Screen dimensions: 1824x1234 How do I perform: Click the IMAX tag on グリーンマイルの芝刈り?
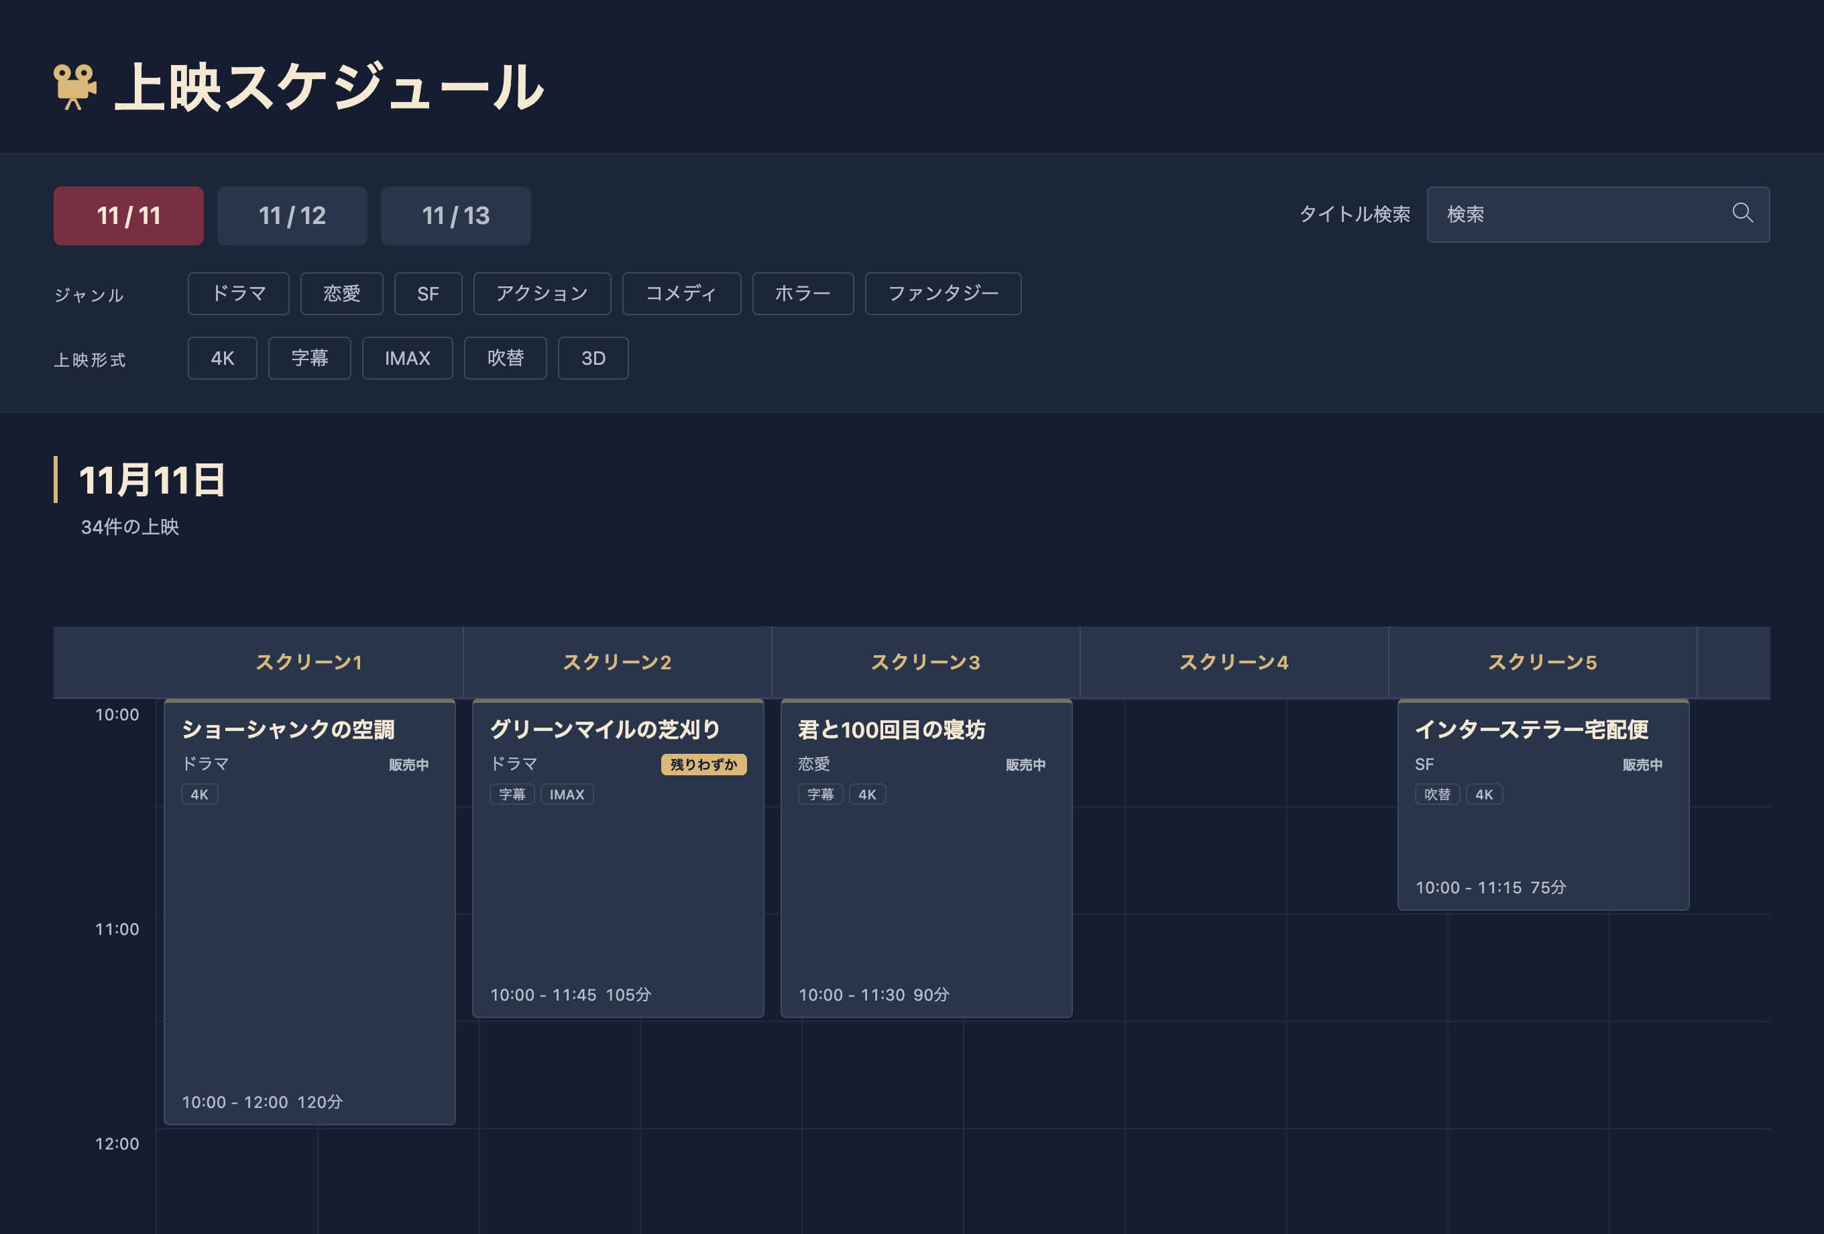[567, 795]
